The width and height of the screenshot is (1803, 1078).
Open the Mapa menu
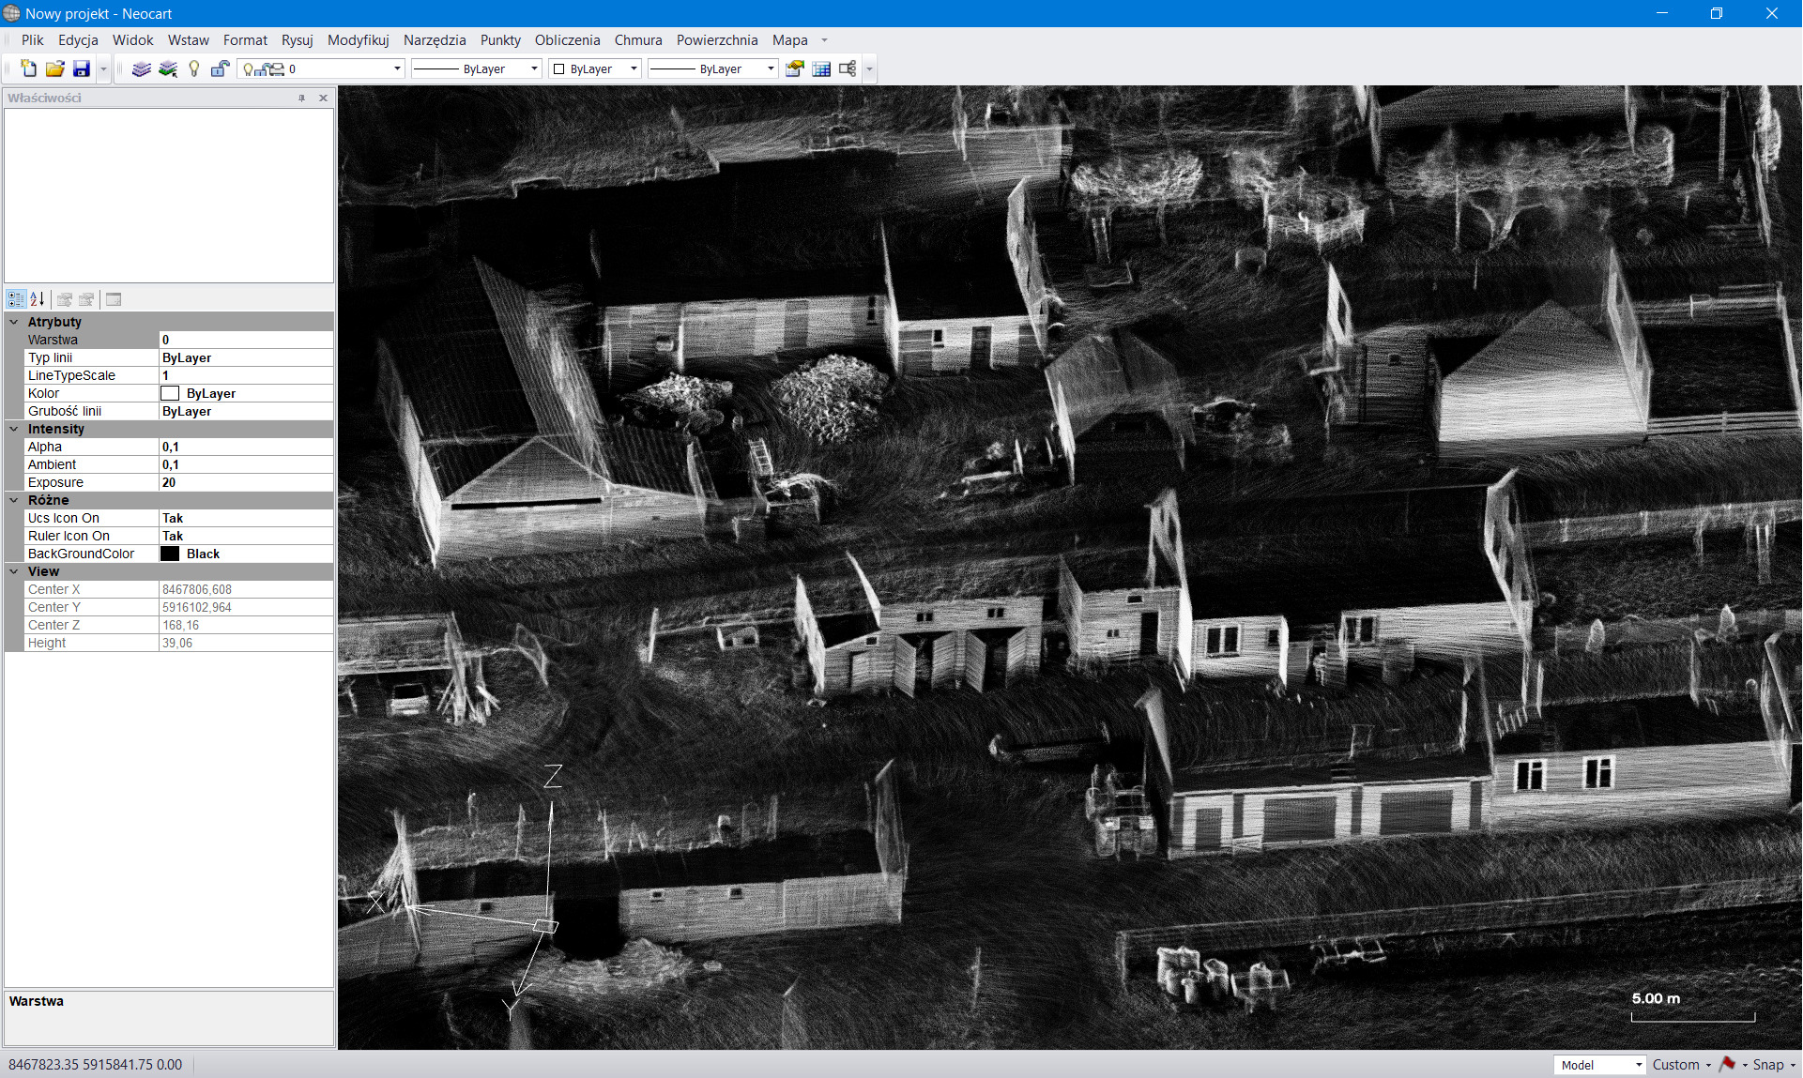[789, 40]
